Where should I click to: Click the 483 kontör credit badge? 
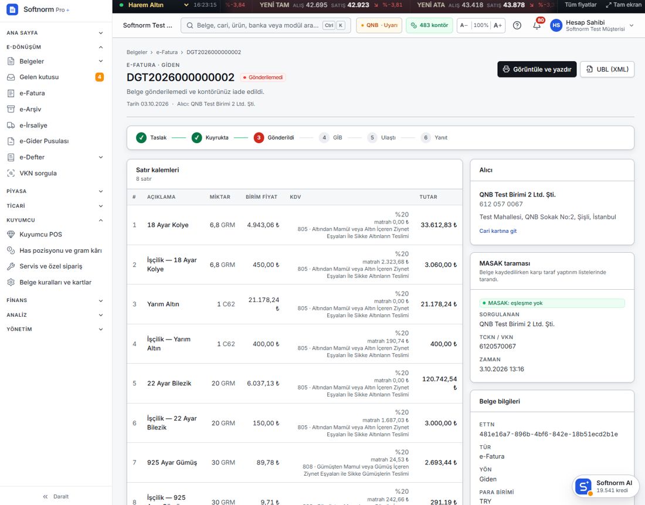coord(429,25)
